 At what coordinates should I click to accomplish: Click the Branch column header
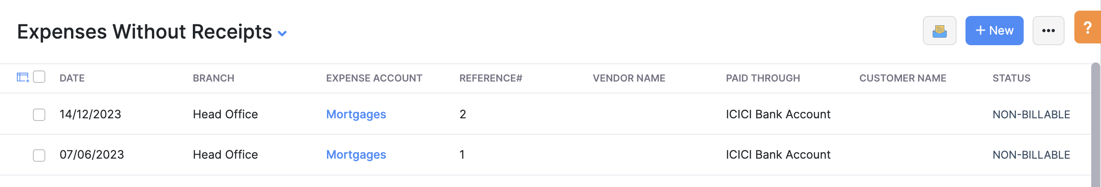(x=213, y=78)
